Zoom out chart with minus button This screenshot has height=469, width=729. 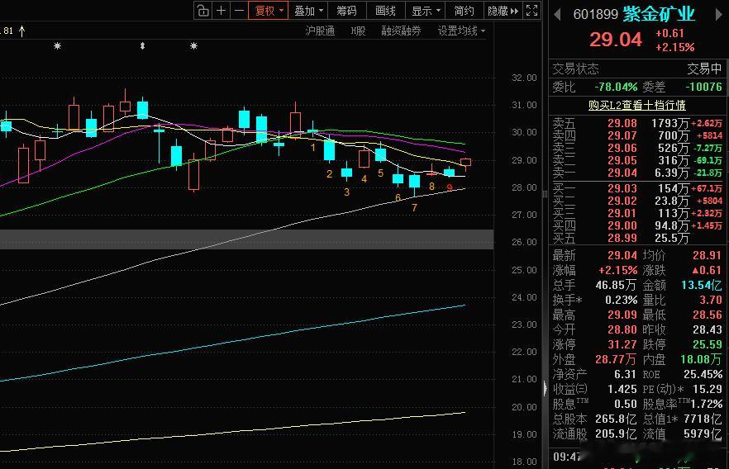pos(239,10)
